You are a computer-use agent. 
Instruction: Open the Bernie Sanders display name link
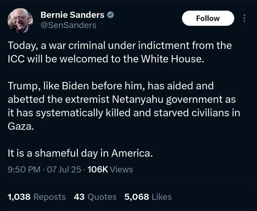(x=73, y=14)
